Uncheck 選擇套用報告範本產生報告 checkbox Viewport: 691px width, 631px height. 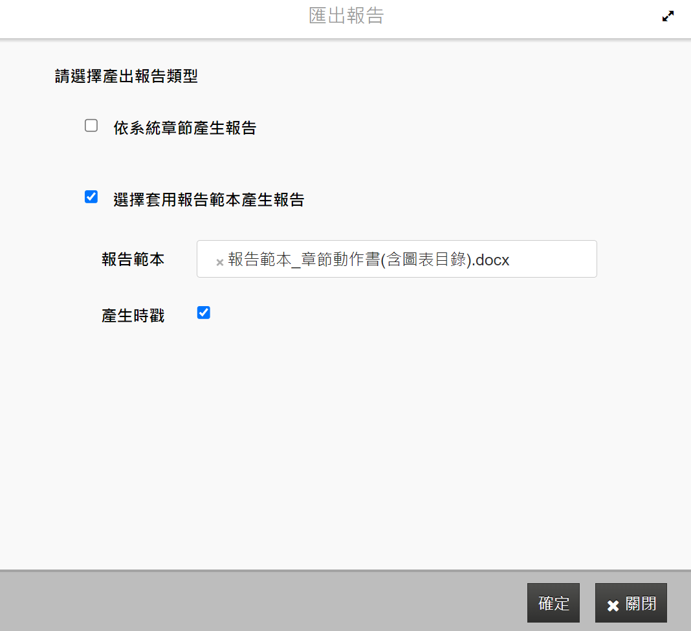point(91,197)
